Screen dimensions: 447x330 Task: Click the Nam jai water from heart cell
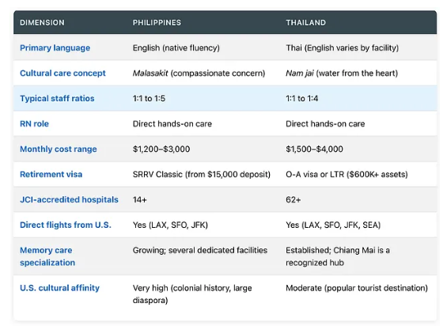(x=342, y=74)
